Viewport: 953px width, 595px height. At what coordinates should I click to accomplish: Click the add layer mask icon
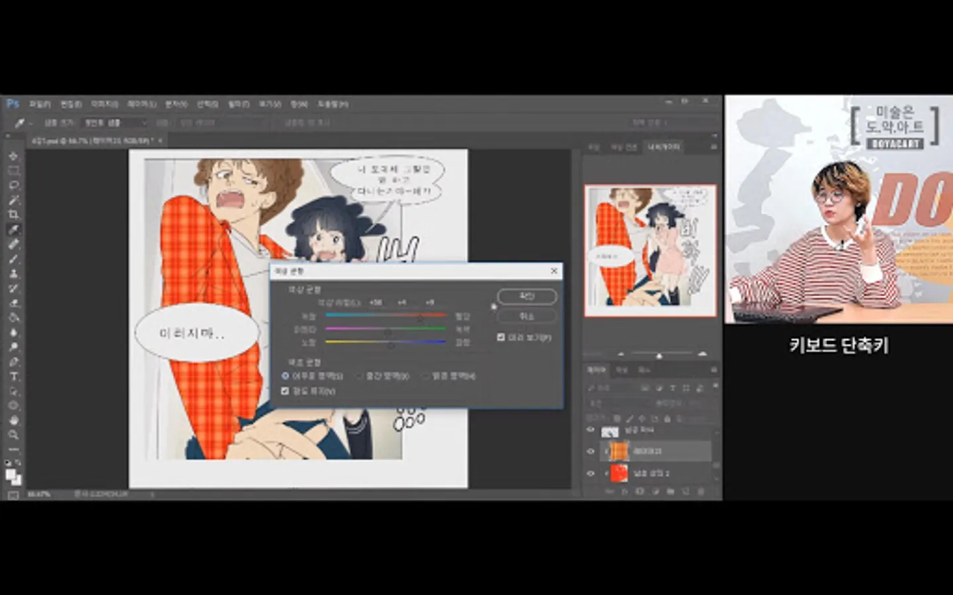point(640,491)
